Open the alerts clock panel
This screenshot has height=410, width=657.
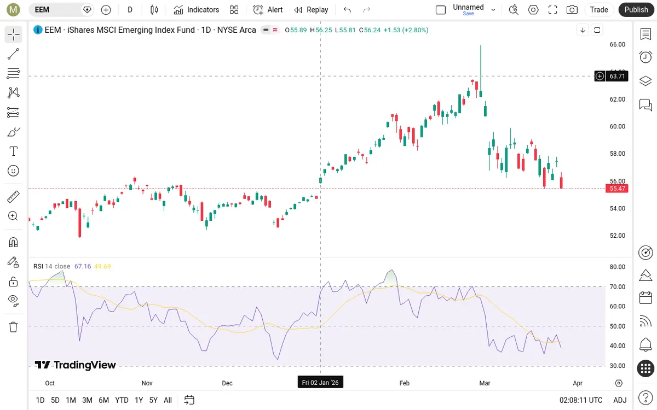click(x=646, y=57)
